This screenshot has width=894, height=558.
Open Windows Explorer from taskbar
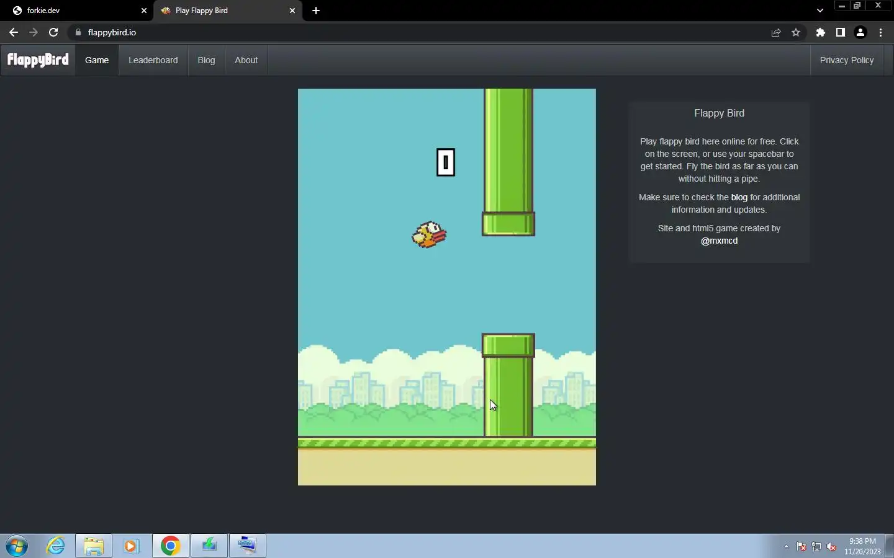(94, 546)
